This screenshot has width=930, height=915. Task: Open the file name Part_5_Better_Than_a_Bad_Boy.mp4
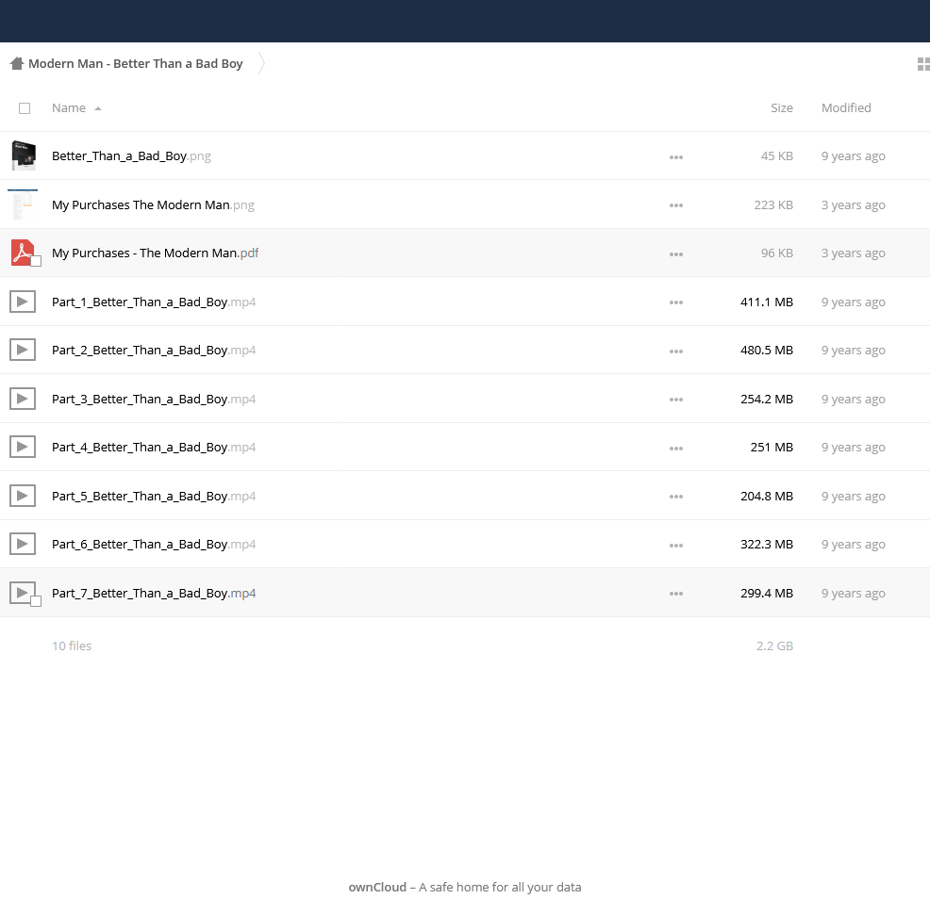click(154, 497)
